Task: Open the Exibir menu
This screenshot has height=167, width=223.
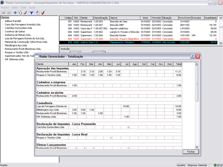Action: pyautogui.click(x=23, y=7)
